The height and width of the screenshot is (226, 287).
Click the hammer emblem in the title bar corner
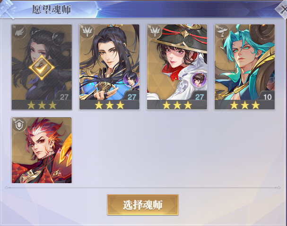point(8,9)
